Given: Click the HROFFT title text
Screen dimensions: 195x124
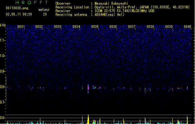Looking at the screenshot, I should 32,2.
